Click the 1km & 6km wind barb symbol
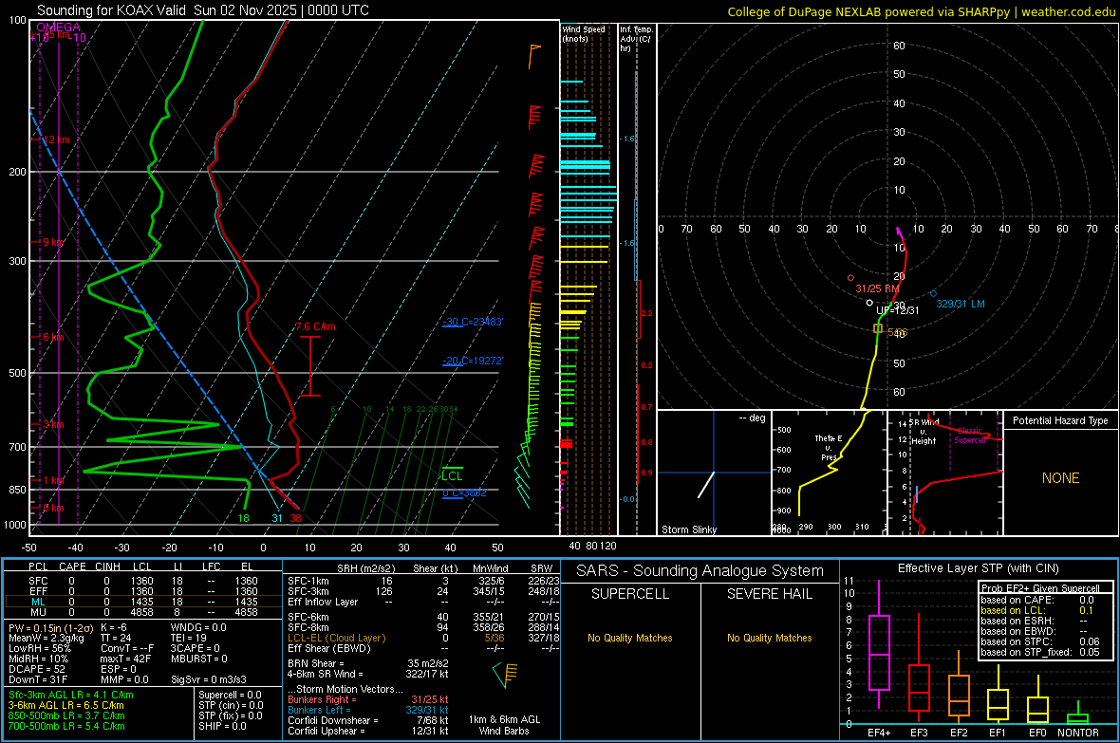This screenshot has height=743, width=1120. click(506, 675)
